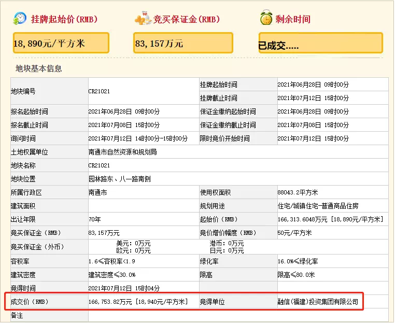Click the clock icon beside 挂牌起始价
This screenshot has width=395, height=324.
pos(20,18)
